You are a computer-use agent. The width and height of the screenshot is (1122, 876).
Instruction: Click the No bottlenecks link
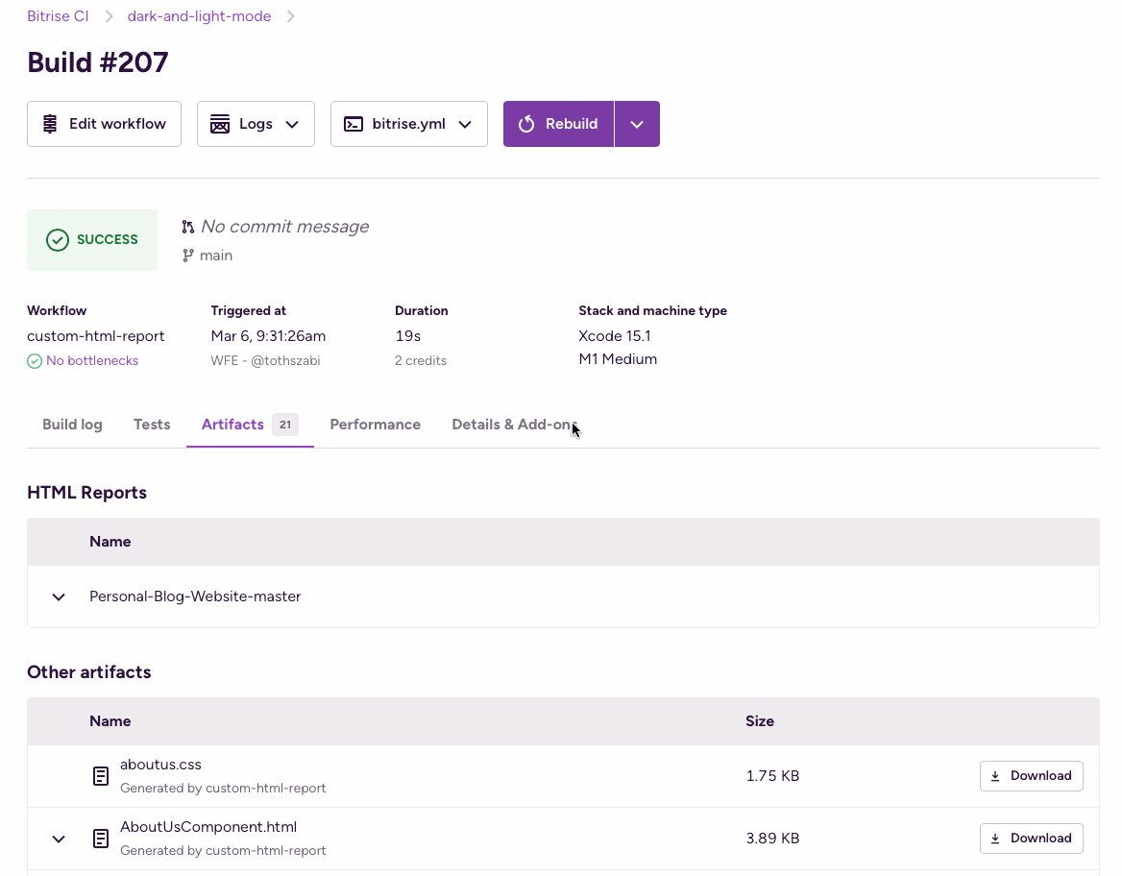[92, 361]
